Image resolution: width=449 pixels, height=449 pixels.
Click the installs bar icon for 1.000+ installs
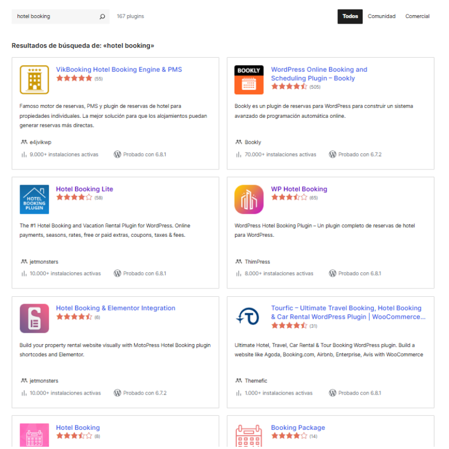[x=239, y=393]
